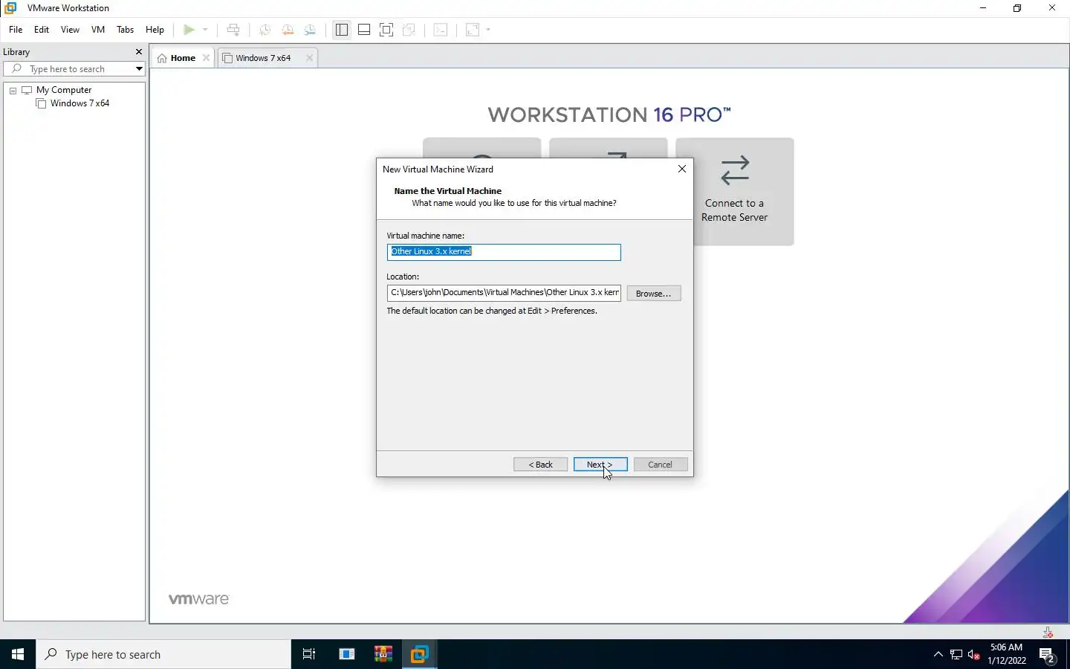Click the console view toolbar icon

[x=441, y=30]
